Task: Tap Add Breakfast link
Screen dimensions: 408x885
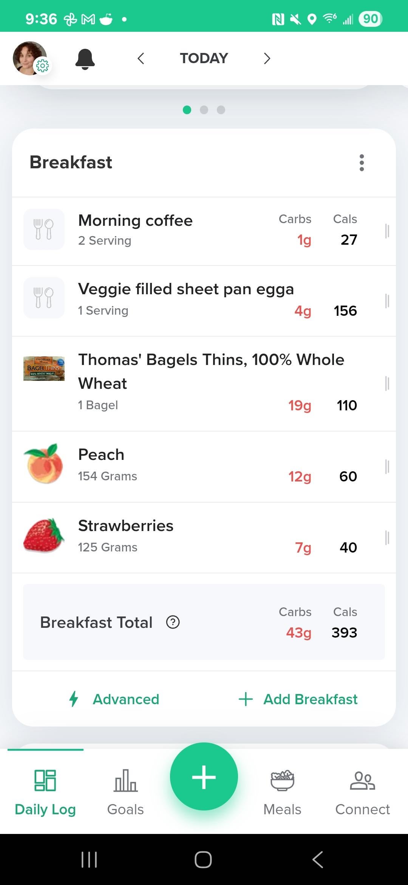Action: pyautogui.click(x=298, y=699)
